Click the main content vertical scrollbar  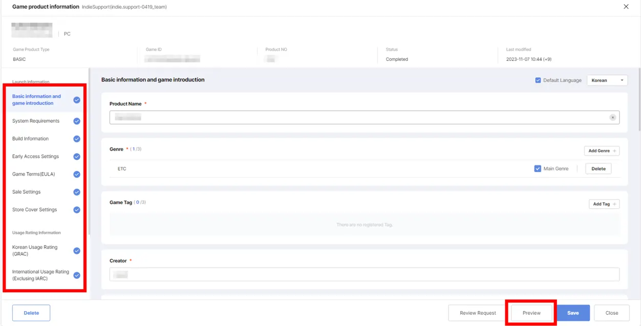click(x=639, y=100)
